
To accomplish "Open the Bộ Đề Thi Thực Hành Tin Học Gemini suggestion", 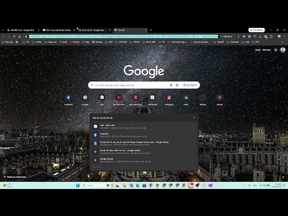I will point(144,152).
